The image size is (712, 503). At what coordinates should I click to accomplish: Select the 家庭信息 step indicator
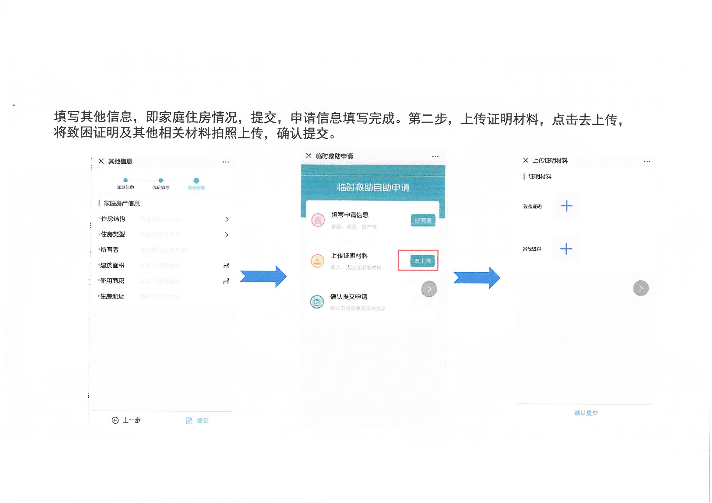(125, 181)
